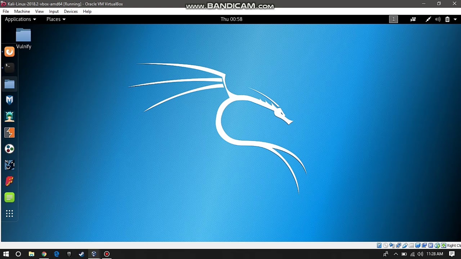This screenshot has height=259, width=461.
Task: Click the Windows clock 11:28 AM
Action: point(435,254)
